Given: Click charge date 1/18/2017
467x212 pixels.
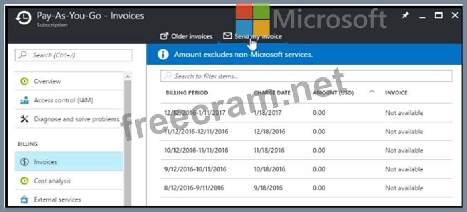Looking at the screenshot, I should [x=267, y=113].
